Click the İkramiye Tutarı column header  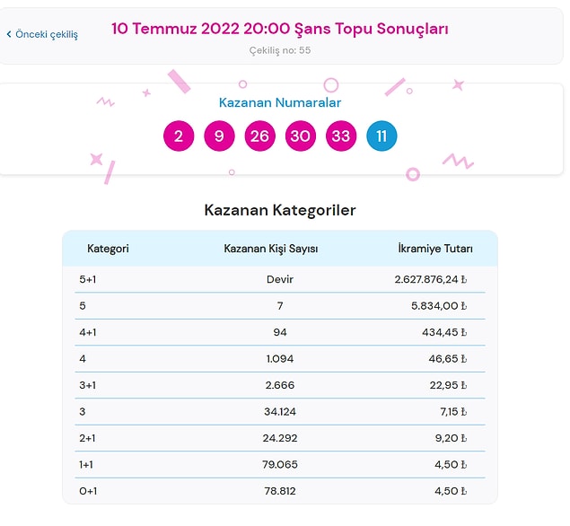435,249
